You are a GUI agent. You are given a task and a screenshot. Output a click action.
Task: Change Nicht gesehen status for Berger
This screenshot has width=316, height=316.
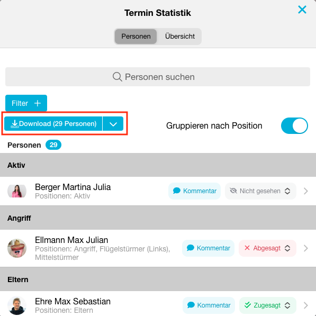click(x=260, y=191)
